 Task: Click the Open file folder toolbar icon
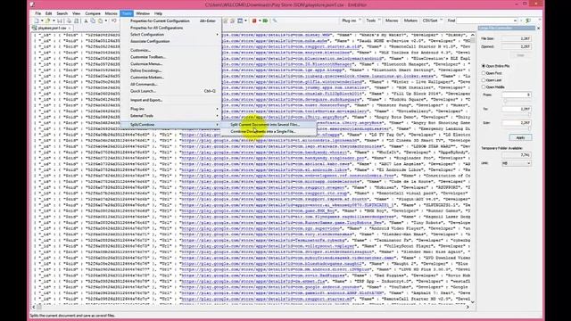point(47,21)
